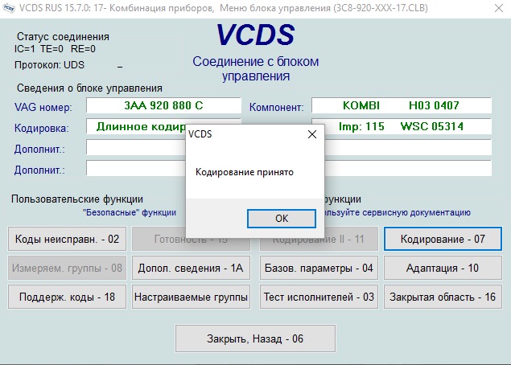
Task: Click the Кодировка long coding field
Action: tap(136, 126)
